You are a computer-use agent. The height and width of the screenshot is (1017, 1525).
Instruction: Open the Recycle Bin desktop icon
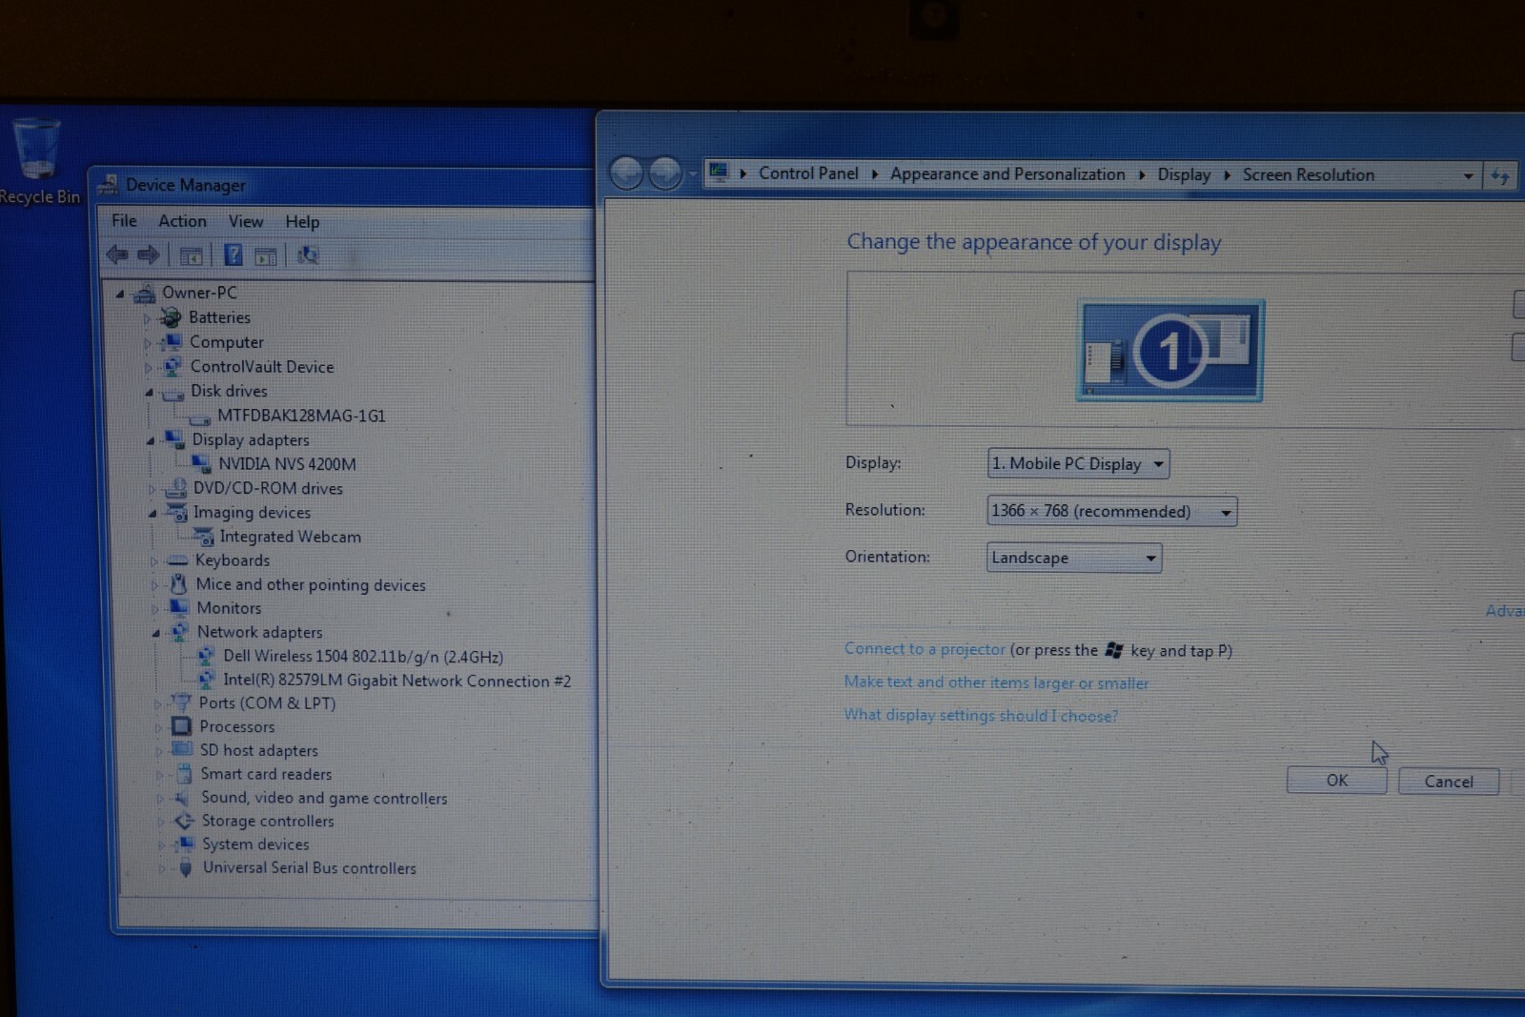tap(38, 160)
